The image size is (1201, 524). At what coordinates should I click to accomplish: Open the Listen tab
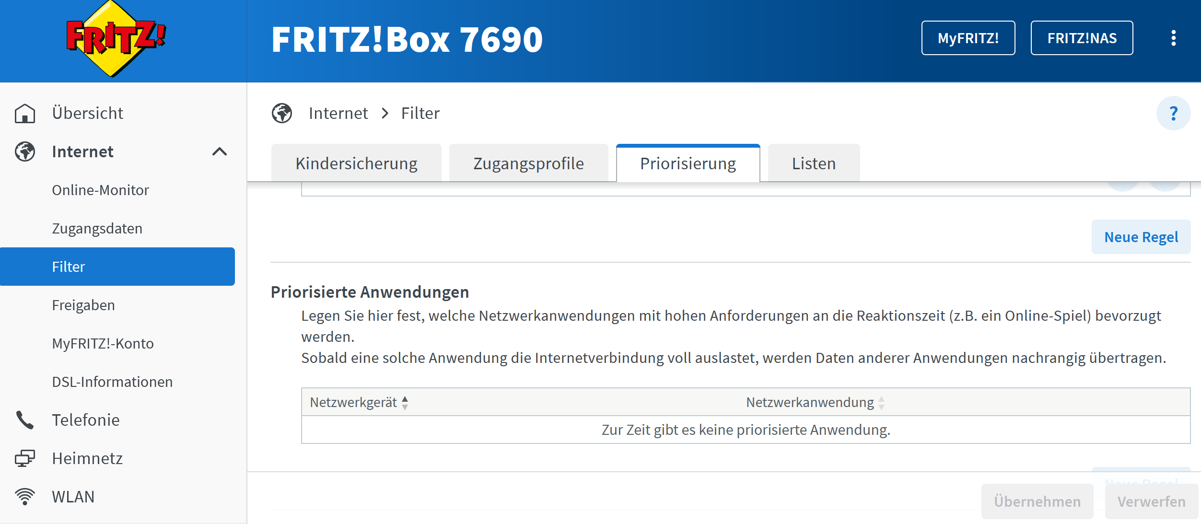[x=814, y=163]
